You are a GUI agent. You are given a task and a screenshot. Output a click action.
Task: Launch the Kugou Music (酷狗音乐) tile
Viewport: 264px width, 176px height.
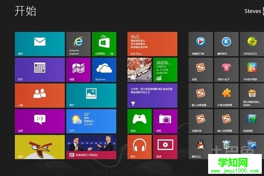coord(226,44)
